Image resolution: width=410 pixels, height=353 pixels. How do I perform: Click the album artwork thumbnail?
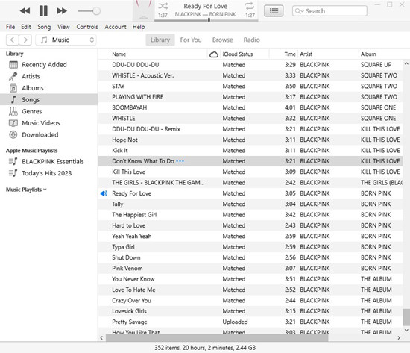point(143,10)
